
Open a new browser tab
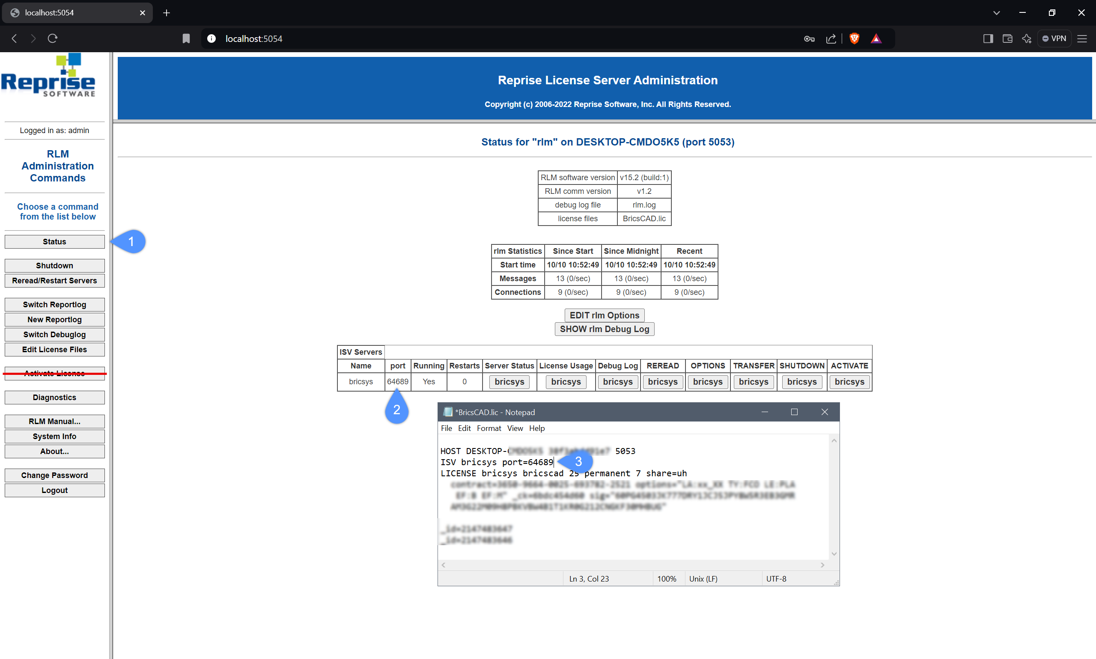coord(167,13)
